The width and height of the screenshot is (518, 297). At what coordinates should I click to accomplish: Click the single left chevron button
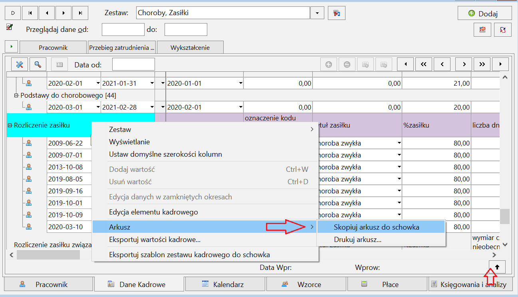tap(442, 64)
